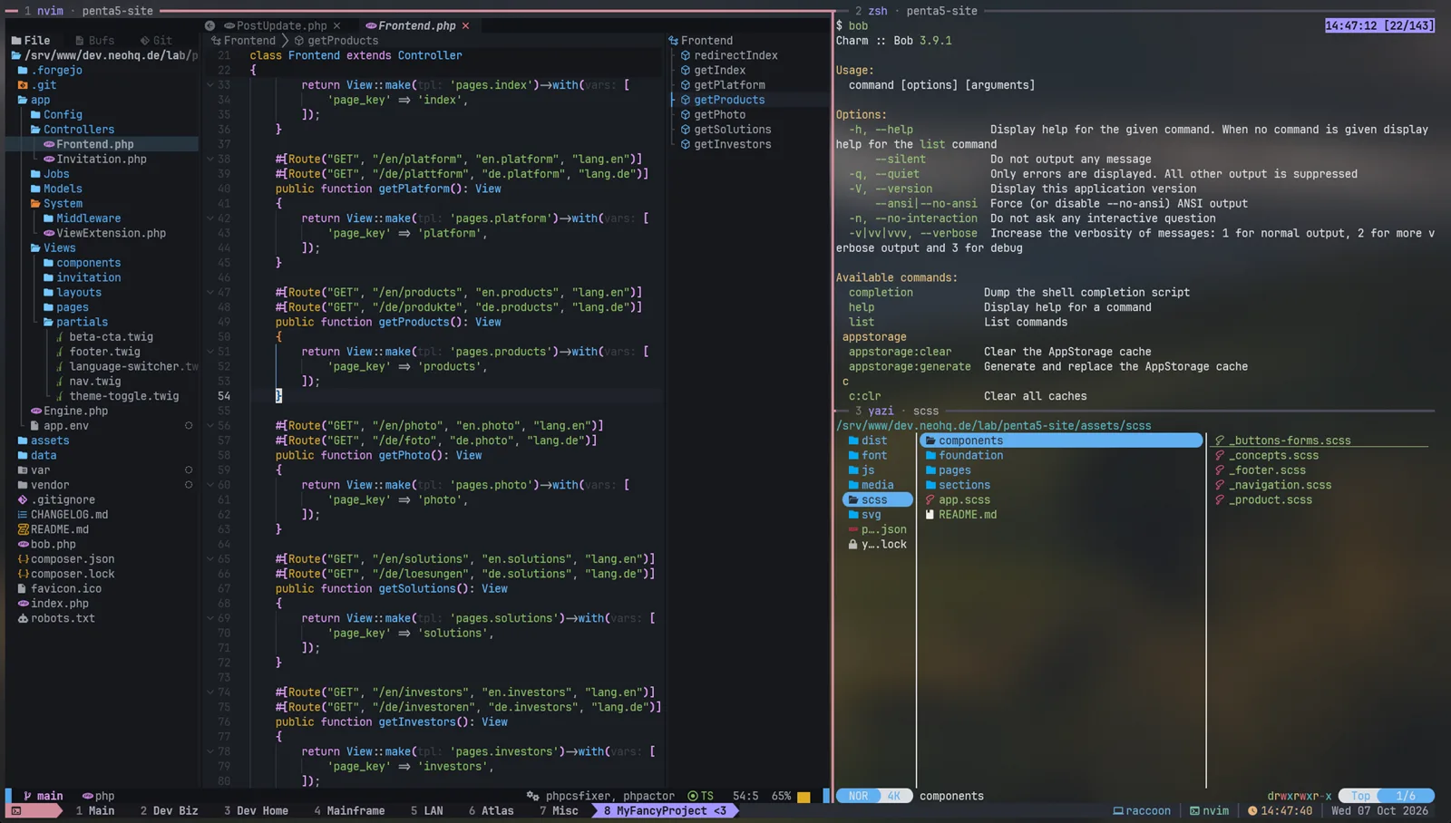
Task: Open composer.json file
Action: (x=73, y=559)
